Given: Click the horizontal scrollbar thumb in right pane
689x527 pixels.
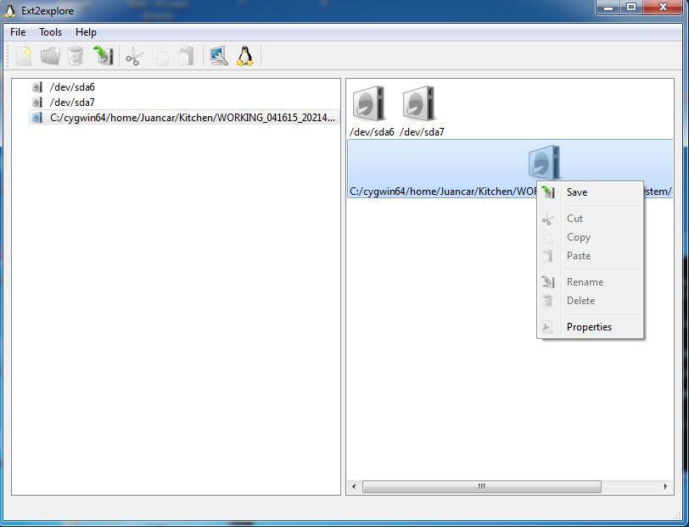Looking at the screenshot, I should (482, 486).
